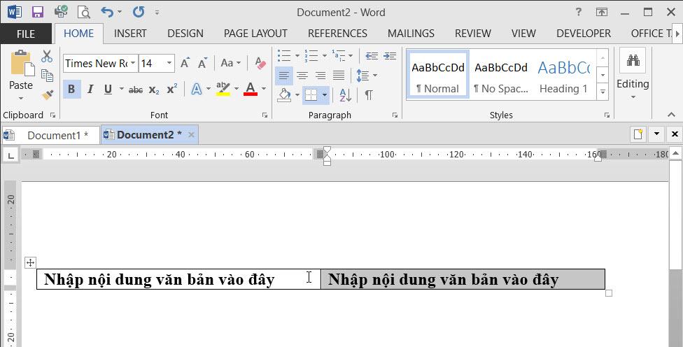
Task: Sort text with the A-Z icon
Action: [x=346, y=95]
